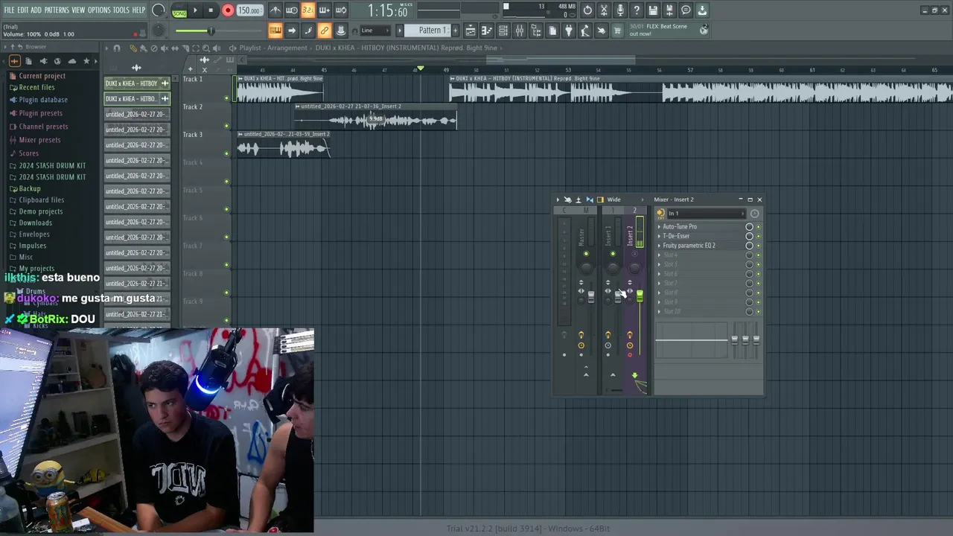The height and width of the screenshot is (536, 953).
Task: Toggle auto-scroll arrow button
Action: point(292,31)
